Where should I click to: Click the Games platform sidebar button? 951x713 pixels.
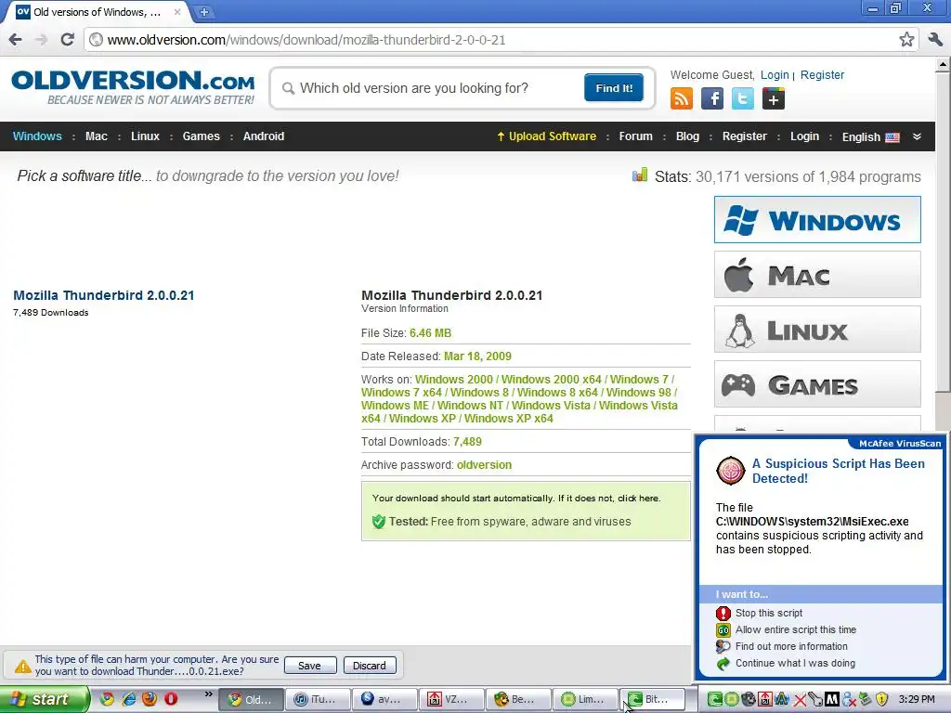click(x=817, y=383)
